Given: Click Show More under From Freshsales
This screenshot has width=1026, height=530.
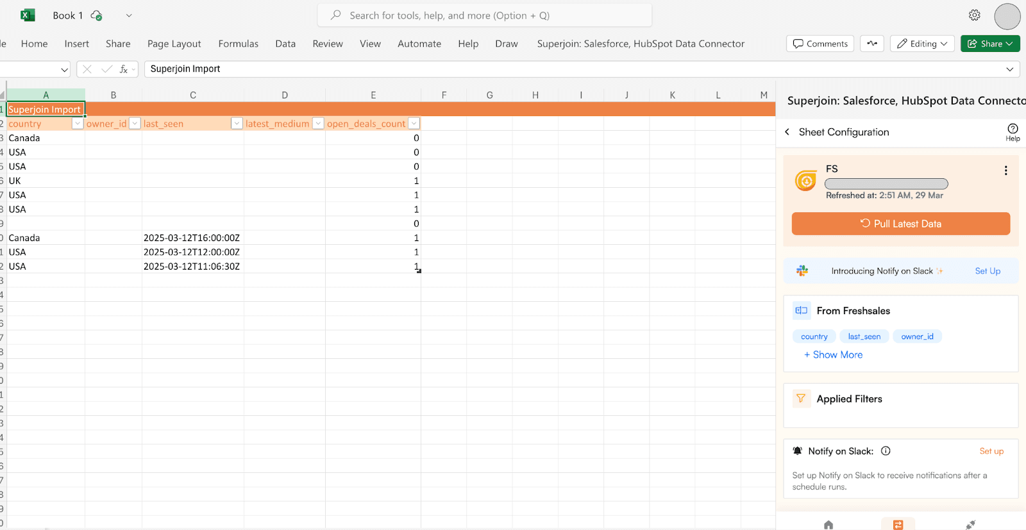Looking at the screenshot, I should [834, 354].
